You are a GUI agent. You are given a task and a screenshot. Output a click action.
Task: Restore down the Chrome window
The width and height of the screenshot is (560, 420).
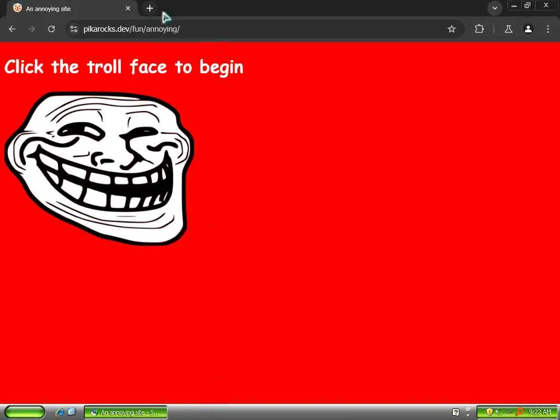pyautogui.click(x=527, y=5)
